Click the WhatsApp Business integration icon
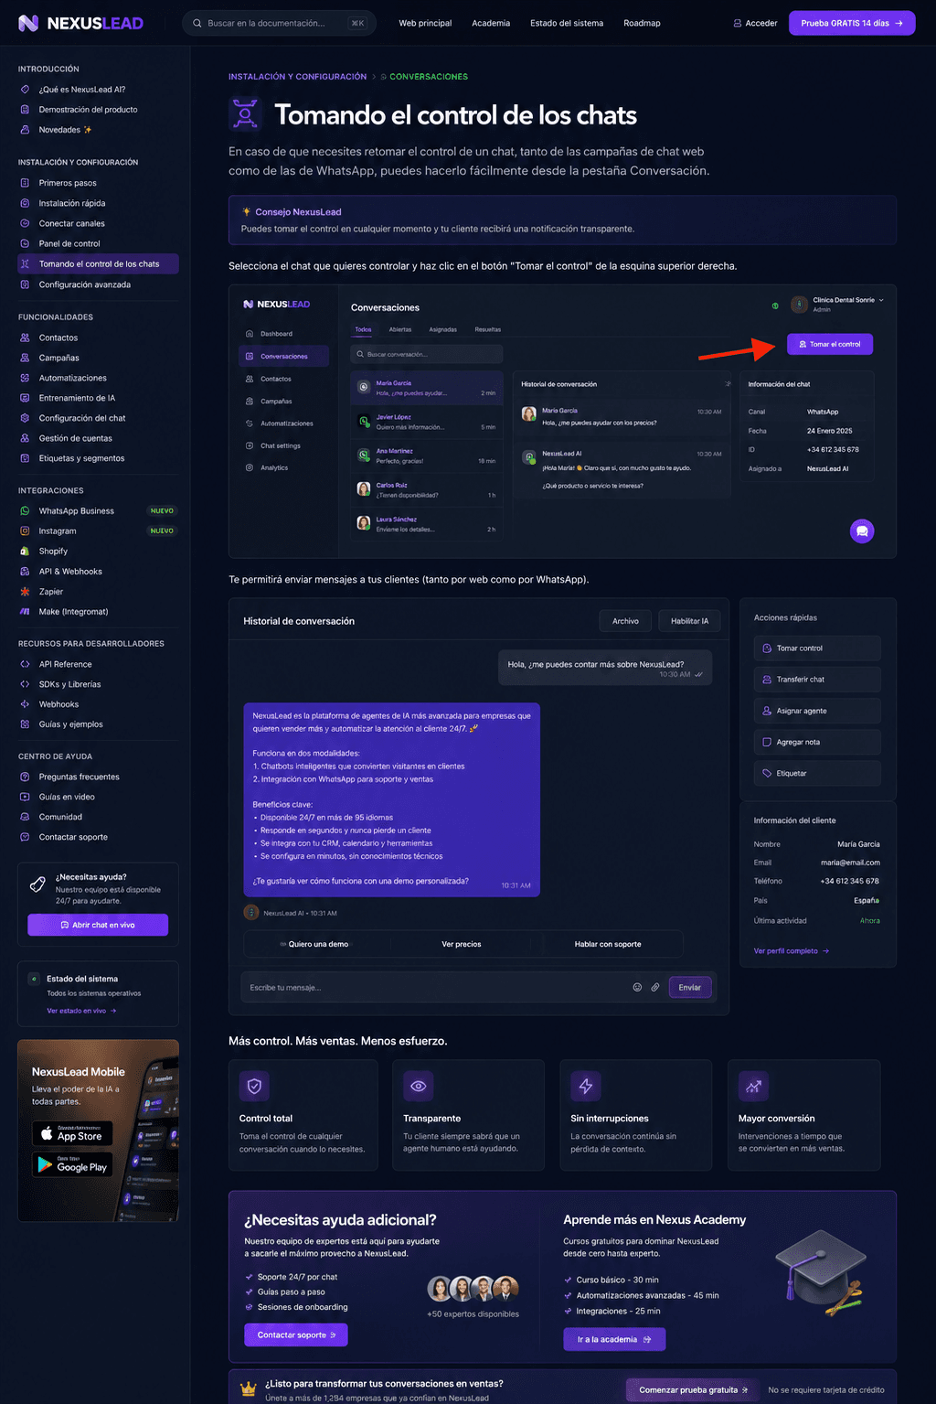 tap(25, 511)
